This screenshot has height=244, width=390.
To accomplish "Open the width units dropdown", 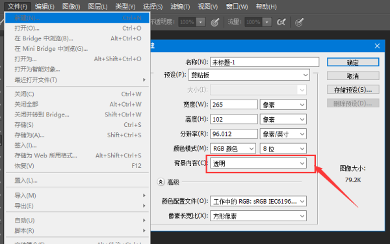I will (283, 105).
